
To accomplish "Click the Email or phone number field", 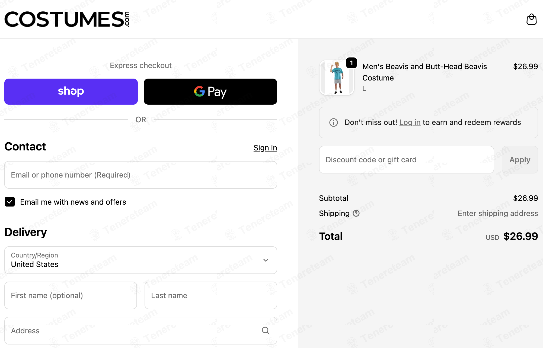I will pos(141,175).
